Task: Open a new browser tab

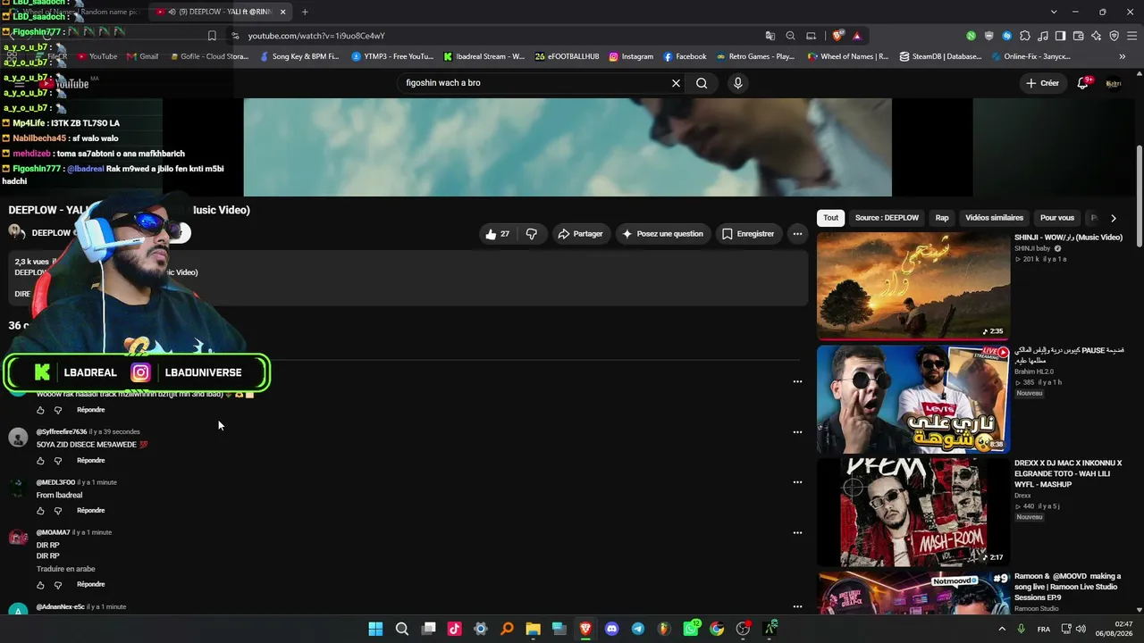Action: click(305, 12)
